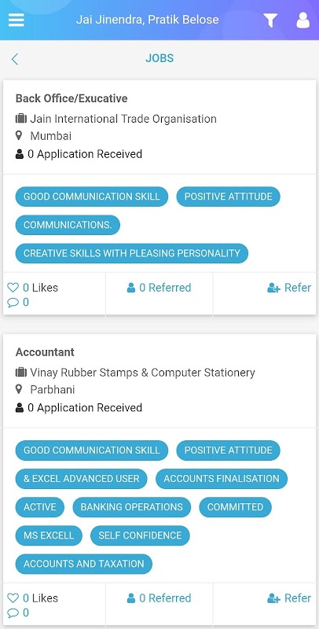This screenshot has width=319, height=629.
Task: Tap the COMMUNICATIONS. skill tag
Action: click(x=68, y=225)
